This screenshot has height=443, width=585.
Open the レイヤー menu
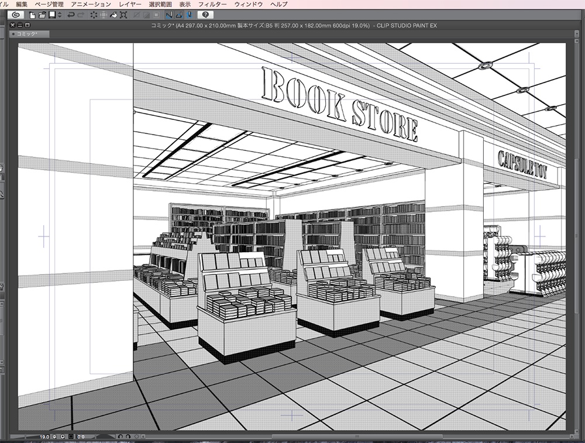click(130, 4)
